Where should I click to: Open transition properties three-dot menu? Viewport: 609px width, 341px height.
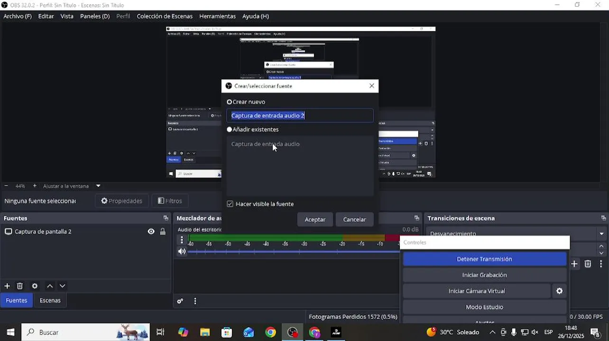click(x=601, y=264)
